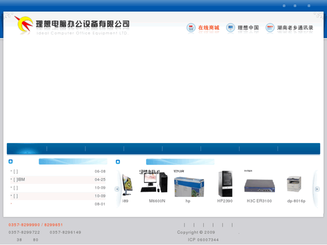Select the highlighted first navigation bar tab
The height and width of the screenshot is (245, 327).
point(27,149)
